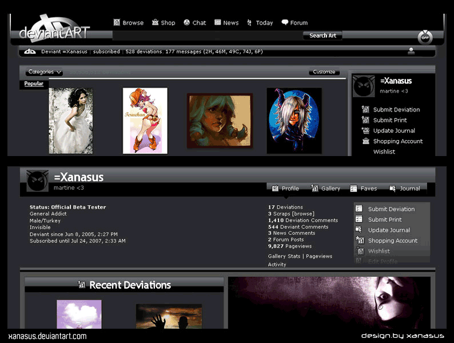The image size is (454, 343).
Task: Click the Scraps browse link
Action: click(303, 214)
